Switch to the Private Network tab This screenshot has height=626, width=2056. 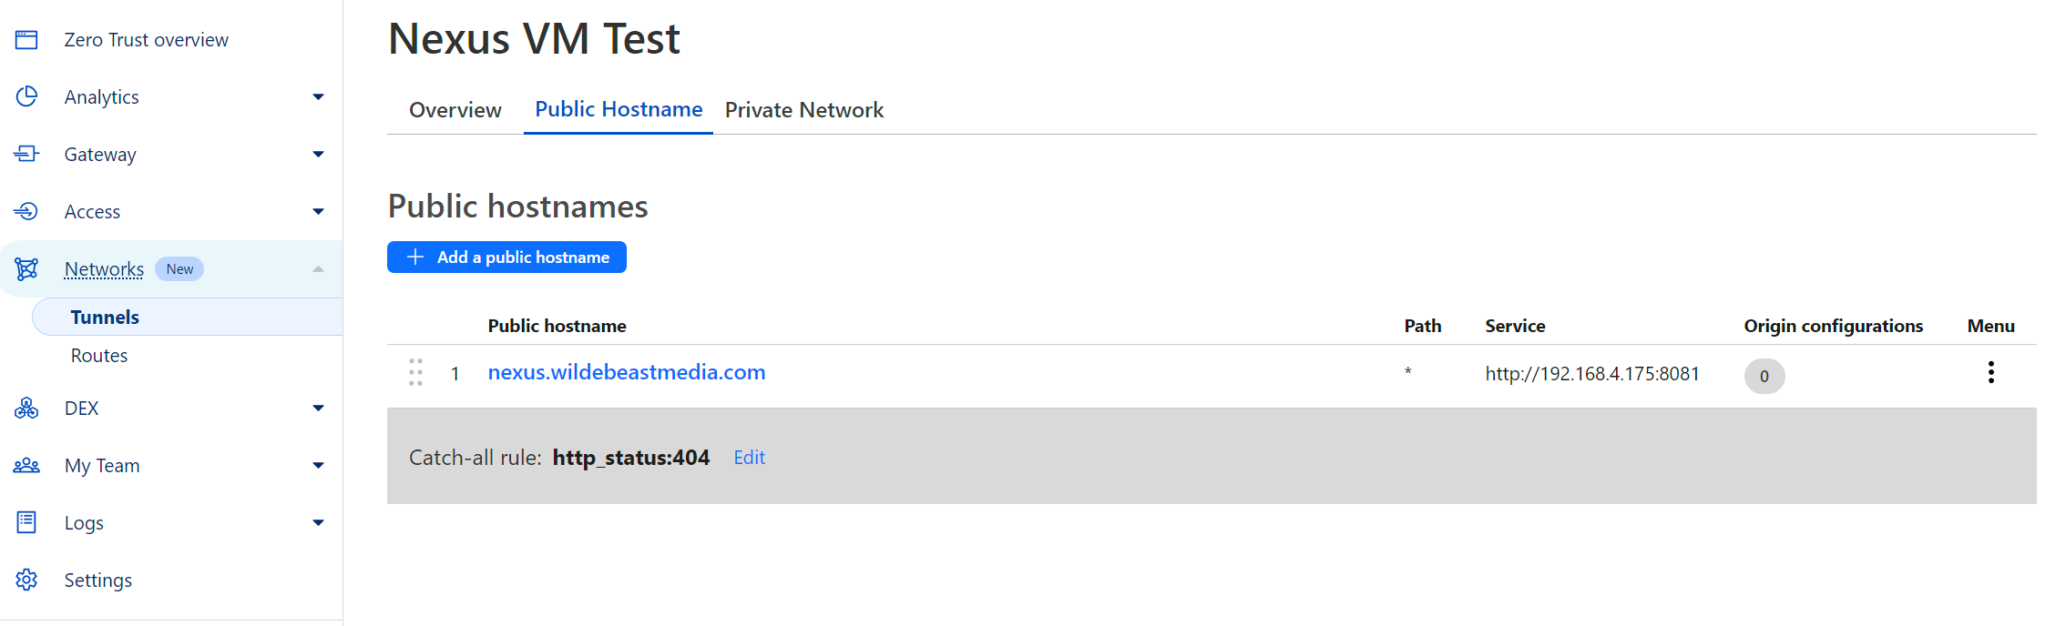point(804,109)
